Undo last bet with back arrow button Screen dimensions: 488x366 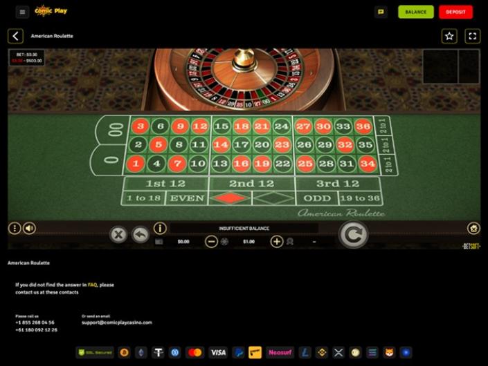(141, 234)
